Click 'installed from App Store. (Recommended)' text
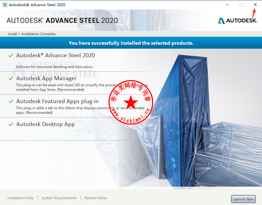262x205 pixels. pos(50,90)
